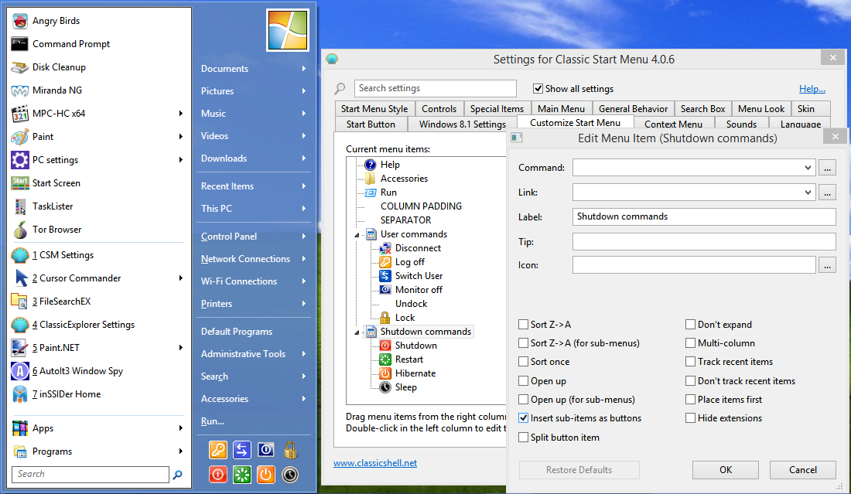The image size is (851, 494).
Task: Enable Multi-column checkbox
Action: 690,343
